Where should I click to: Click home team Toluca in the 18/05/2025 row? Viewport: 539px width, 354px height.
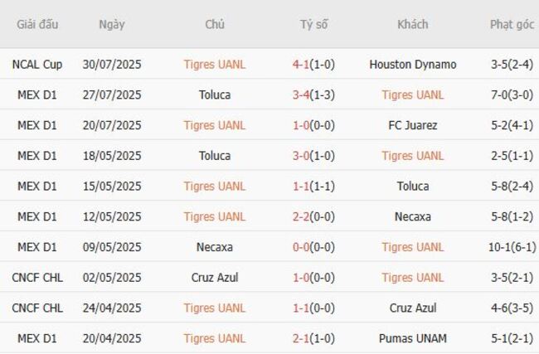tap(215, 156)
